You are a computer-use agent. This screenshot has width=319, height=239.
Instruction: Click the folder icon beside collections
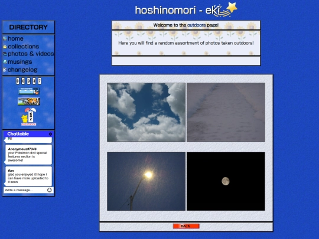[5, 47]
